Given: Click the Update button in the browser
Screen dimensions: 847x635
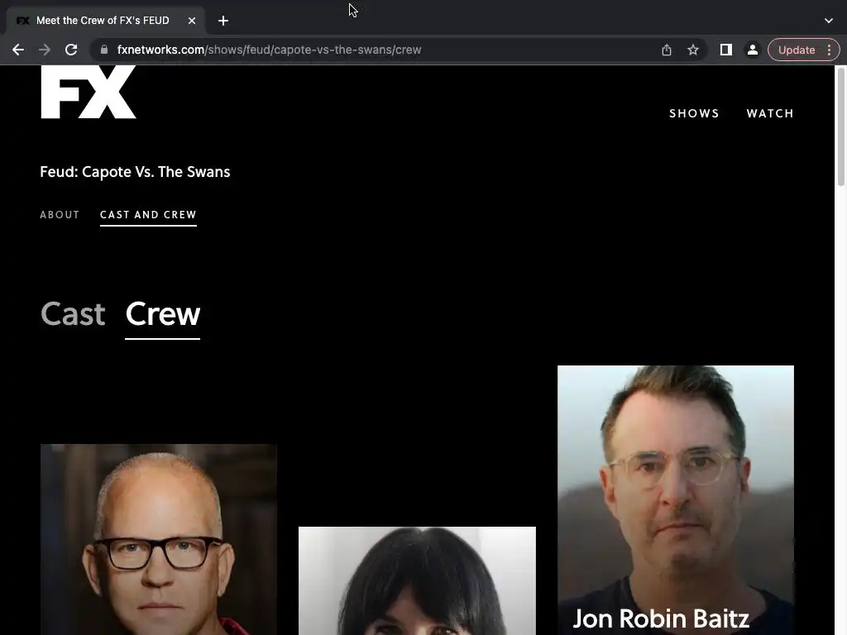Looking at the screenshot, I should click(797, 50).
